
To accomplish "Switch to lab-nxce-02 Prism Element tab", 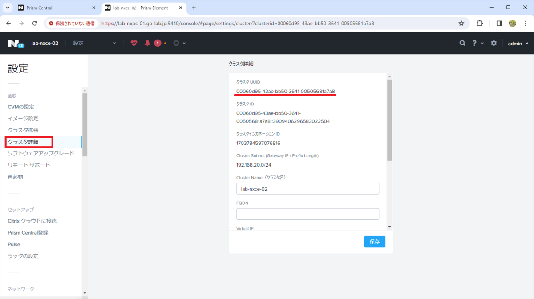I will click(x=145, y=8).
